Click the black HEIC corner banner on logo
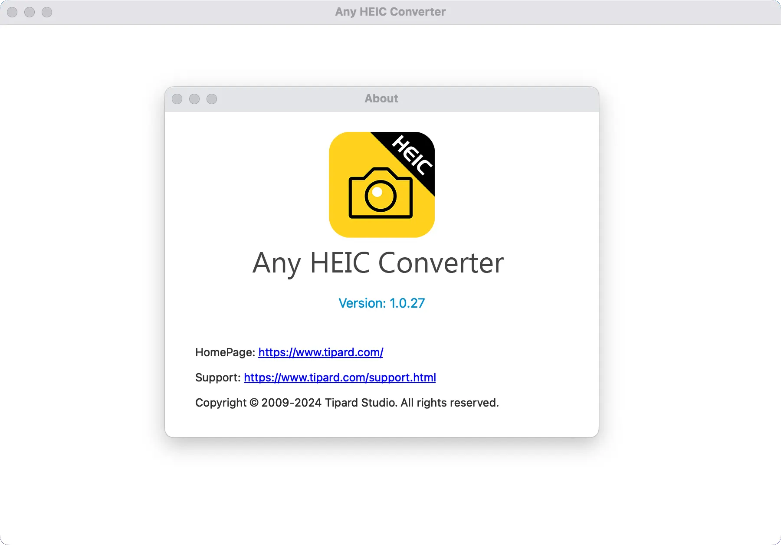Image resolution: width=781 pixels, height=545 pixels. click(413, 155)
